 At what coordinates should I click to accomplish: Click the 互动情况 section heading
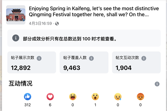pyautogui.click(x=20, y=83)
